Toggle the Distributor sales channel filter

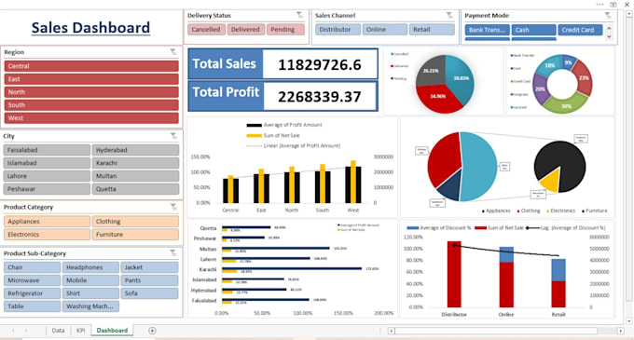(338, 30)
